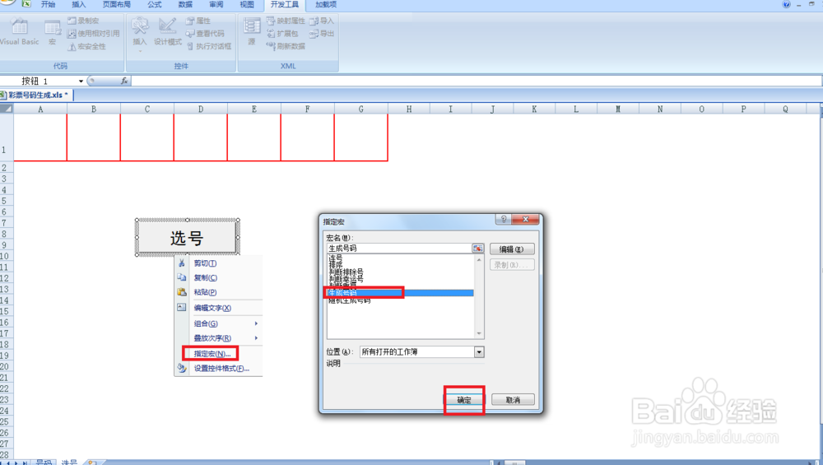The height and width of the screenshot is (465, 823).
Task: Toggle 设计模式 design mode
Action: point(167,31)
